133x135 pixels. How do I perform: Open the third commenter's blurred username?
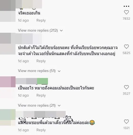tap(32, 81)
